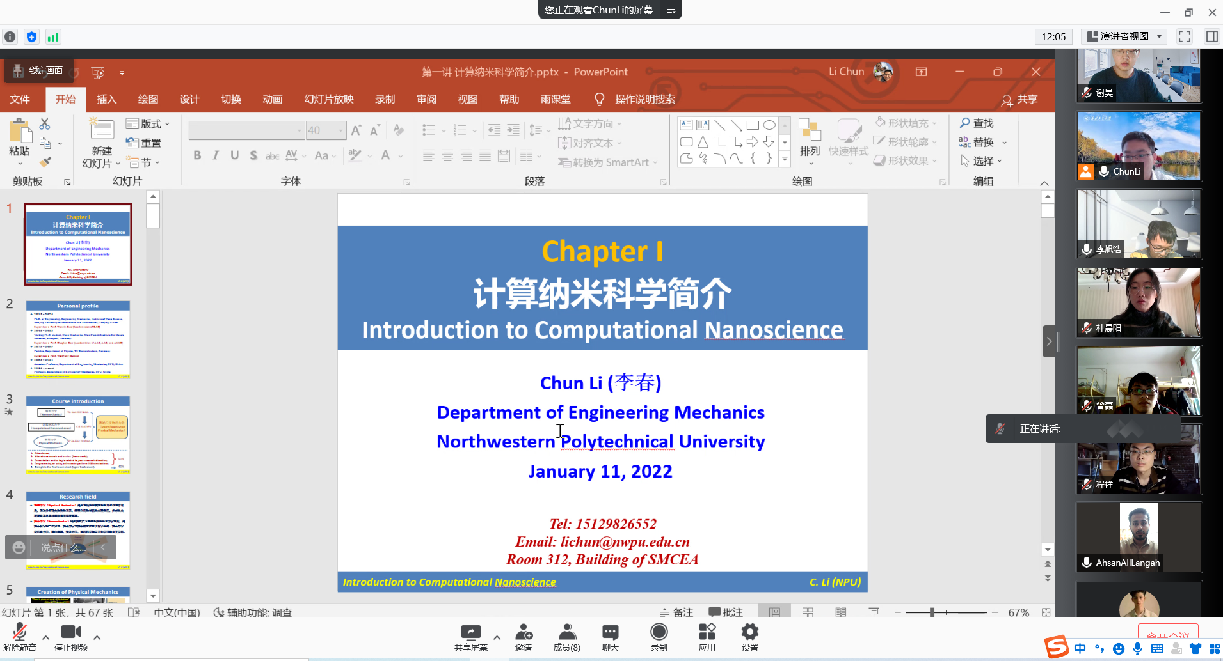The height and width of the screenshot is (661, 1223).
Task: Select slide 3 Course introduction thumbnail
Action: tap(78, 435)
